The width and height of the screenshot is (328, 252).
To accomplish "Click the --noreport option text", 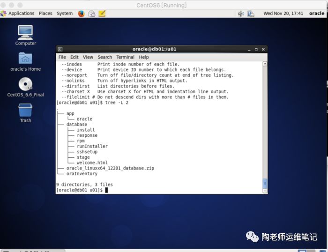I will click(x=74, y=75).
